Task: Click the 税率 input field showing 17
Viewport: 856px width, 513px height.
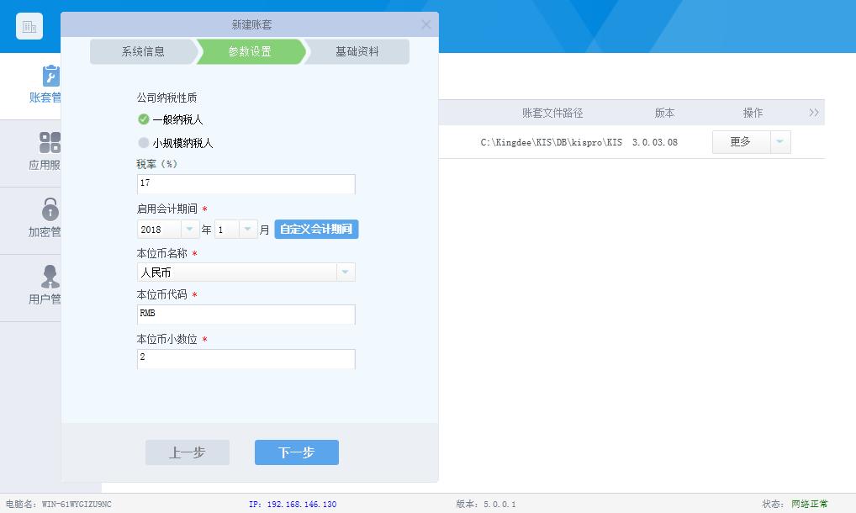Action: 246,183
